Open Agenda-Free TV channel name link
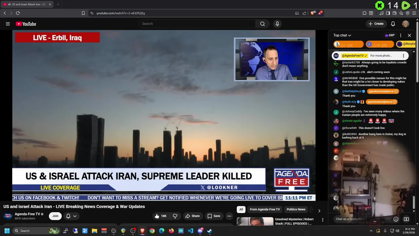 coord(27,214)
